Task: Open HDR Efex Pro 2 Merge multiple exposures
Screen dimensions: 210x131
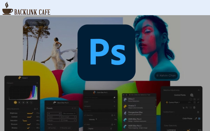Action: click(139, 120)
